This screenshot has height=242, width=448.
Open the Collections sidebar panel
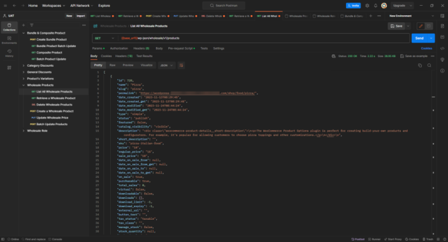tap(9, 27)
